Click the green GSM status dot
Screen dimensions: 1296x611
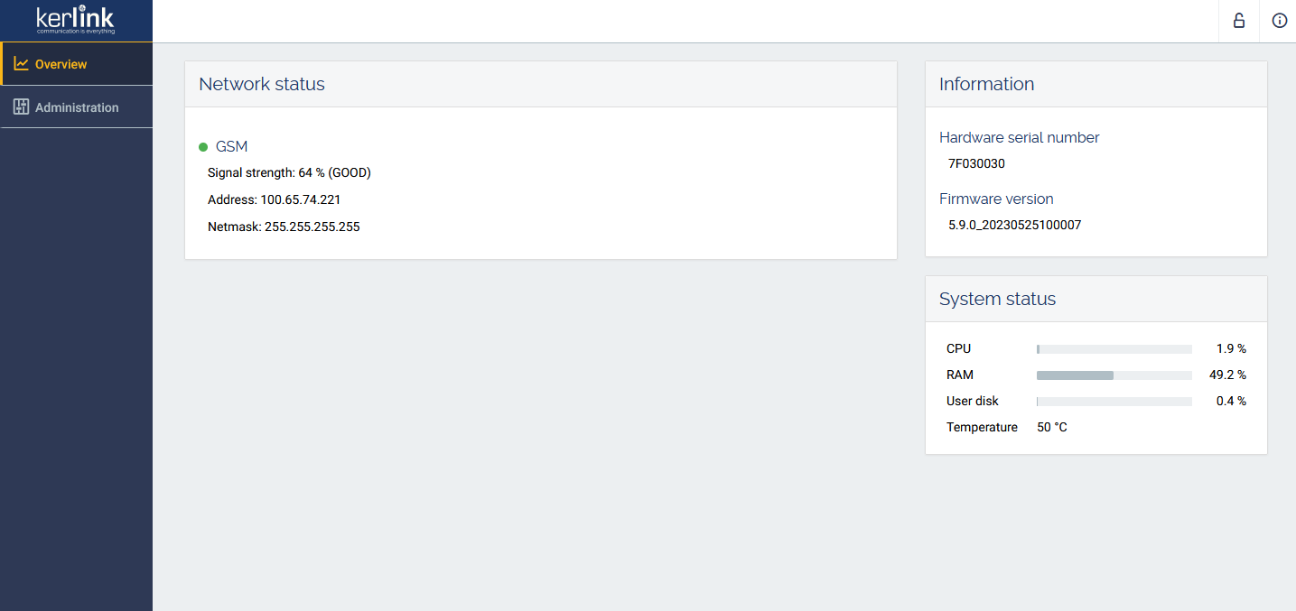(x=203, y=147)
